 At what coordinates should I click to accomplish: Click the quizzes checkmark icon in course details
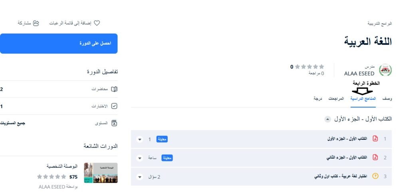(114, 106)
